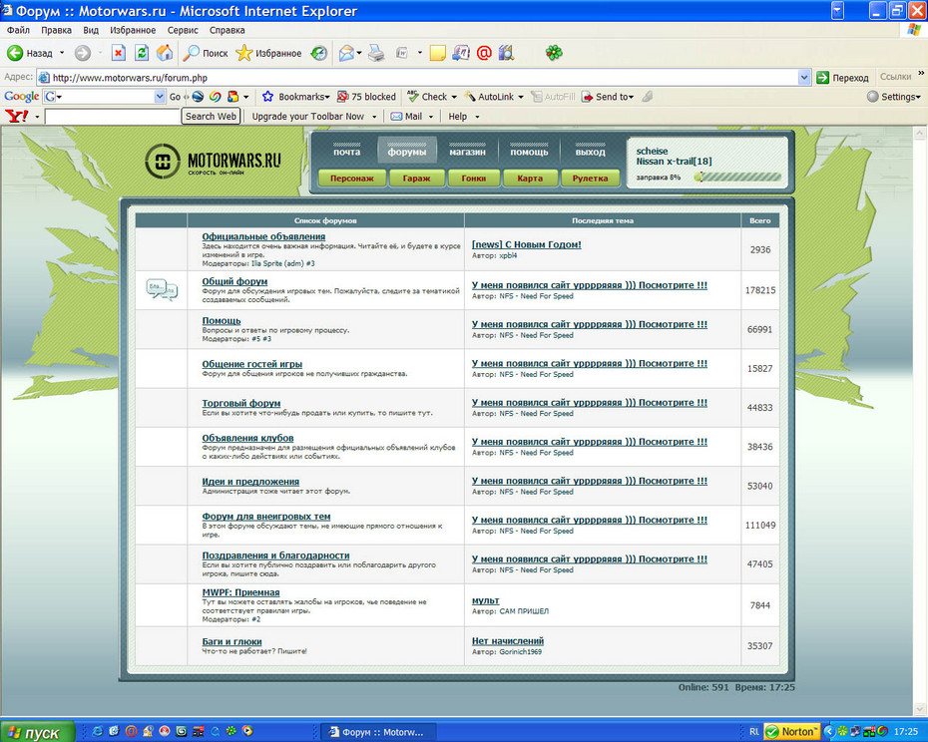928x742 pixels.
Task: Open the Back button history dropdown
Action: point(62,53)
